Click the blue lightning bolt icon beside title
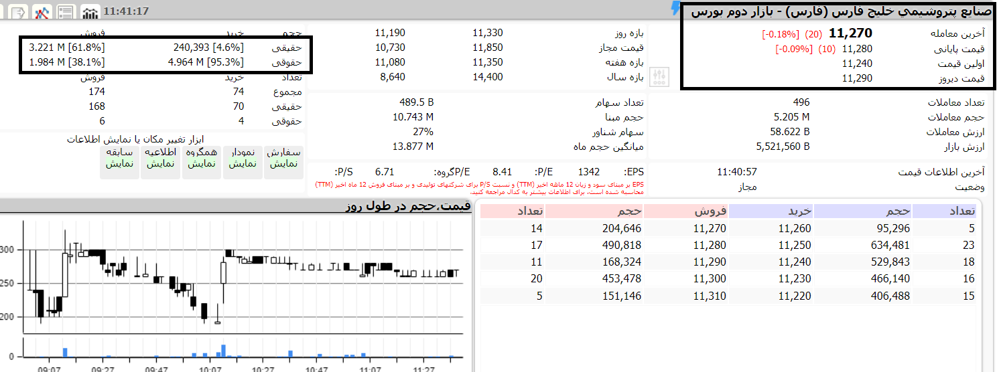Viewport: 999px width, 372px height. [x=675, y=8]
